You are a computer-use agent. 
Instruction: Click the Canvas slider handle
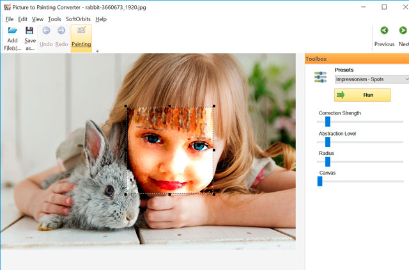point(320,181)
